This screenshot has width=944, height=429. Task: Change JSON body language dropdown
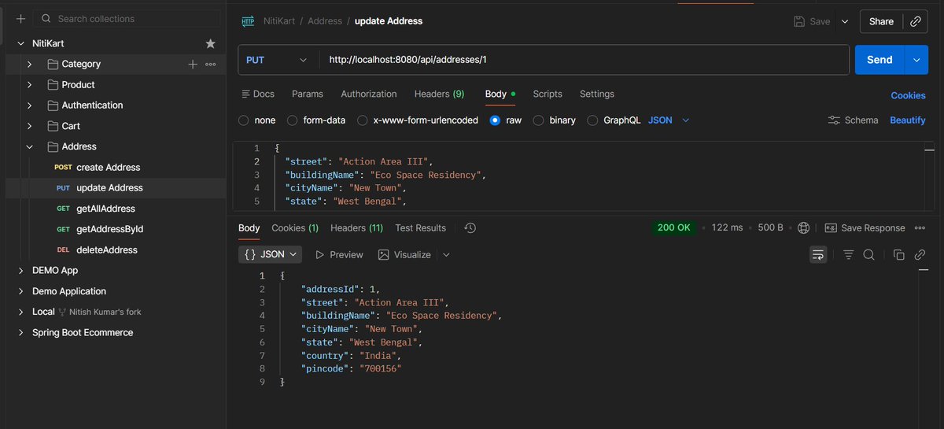click(x=669, y=120)
